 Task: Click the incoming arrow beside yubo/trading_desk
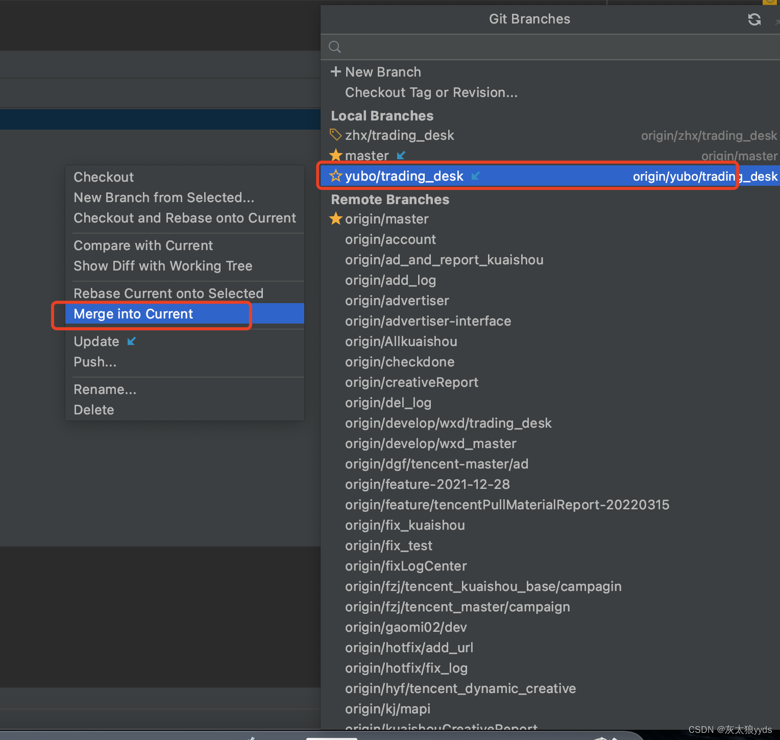(475, 176)
